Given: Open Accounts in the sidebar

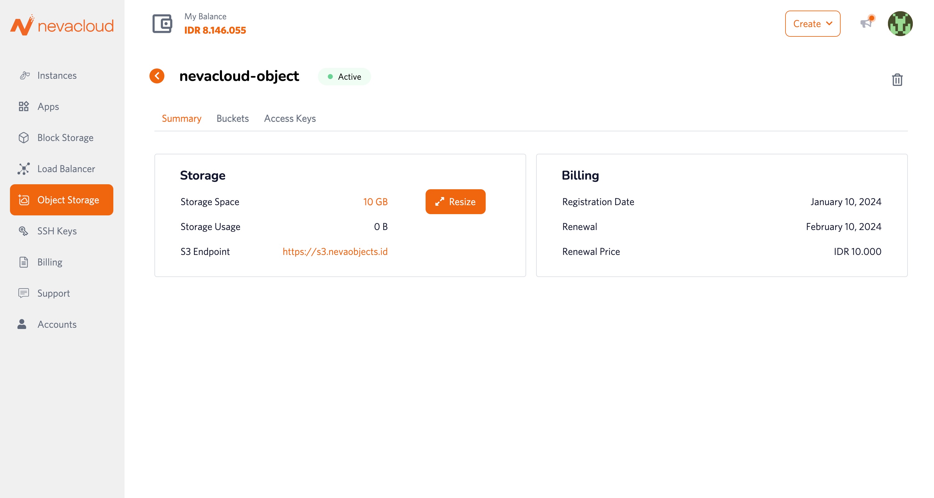Looking at the screenshot, I should click(57, 324).
